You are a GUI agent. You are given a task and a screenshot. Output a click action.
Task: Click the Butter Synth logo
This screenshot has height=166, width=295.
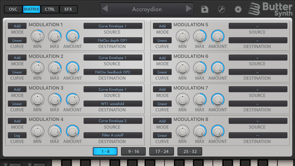click(270, 9)
